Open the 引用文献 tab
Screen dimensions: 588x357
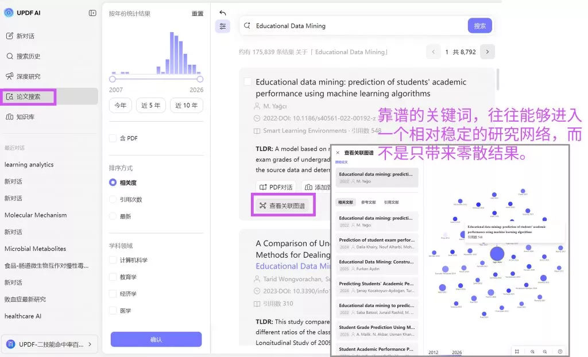(390, 202)
